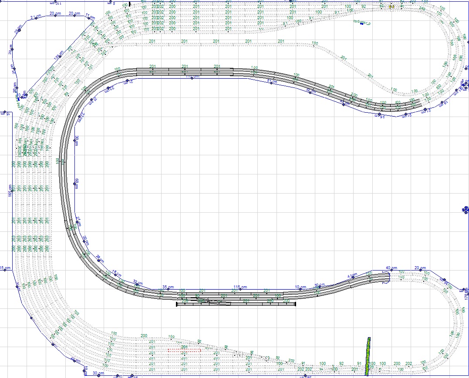This screenshot has width=469, height=378.
Task: Click the 170 cm dimension label on the right edge
Action: pos(466,293)
